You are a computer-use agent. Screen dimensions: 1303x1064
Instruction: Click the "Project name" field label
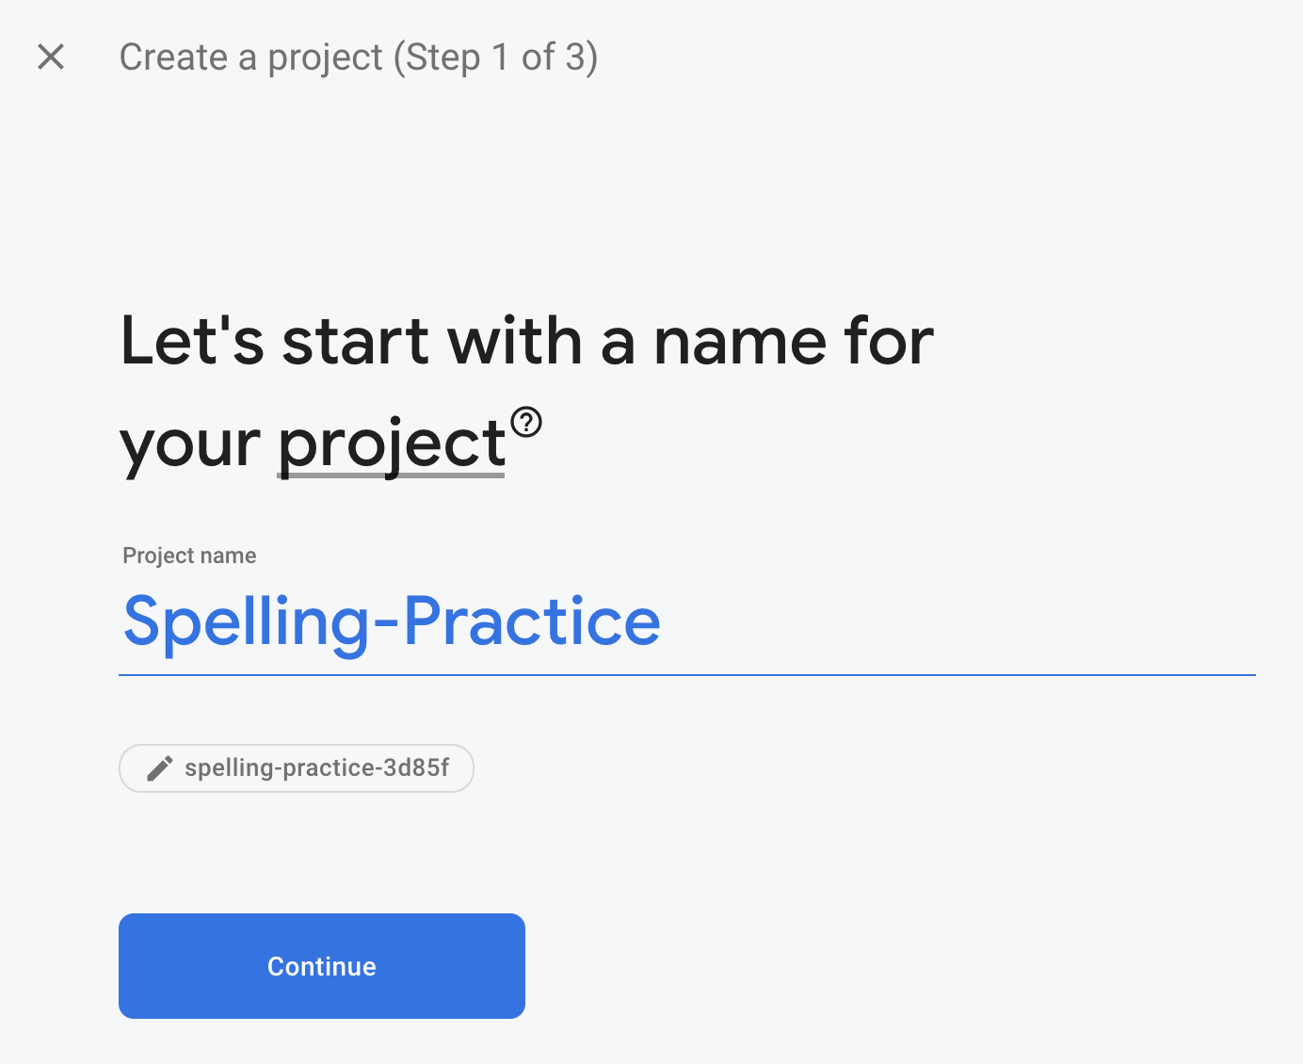[x=189, y=556]
